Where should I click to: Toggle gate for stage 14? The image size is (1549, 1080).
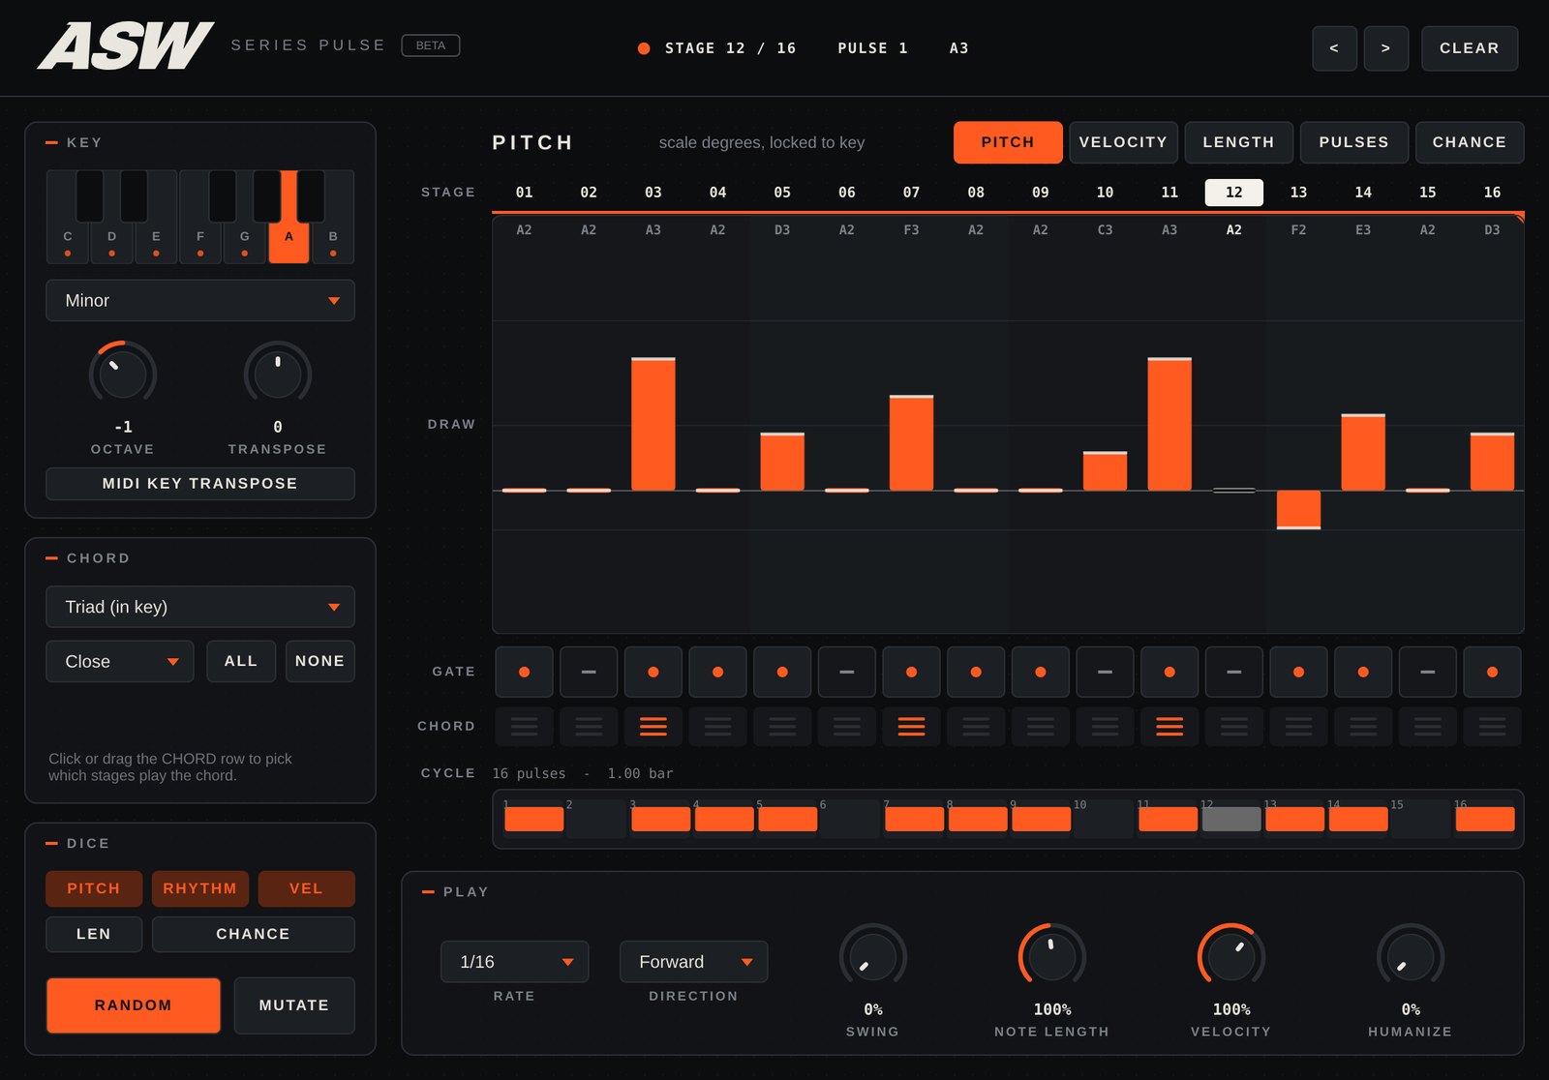(1363, 672)
